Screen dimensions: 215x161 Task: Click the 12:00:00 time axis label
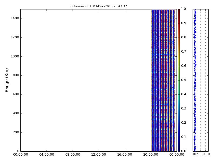99,155
